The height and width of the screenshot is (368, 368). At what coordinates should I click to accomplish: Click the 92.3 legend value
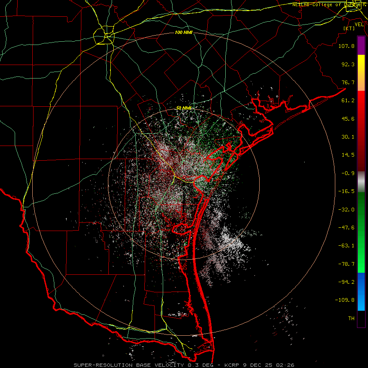348,64
